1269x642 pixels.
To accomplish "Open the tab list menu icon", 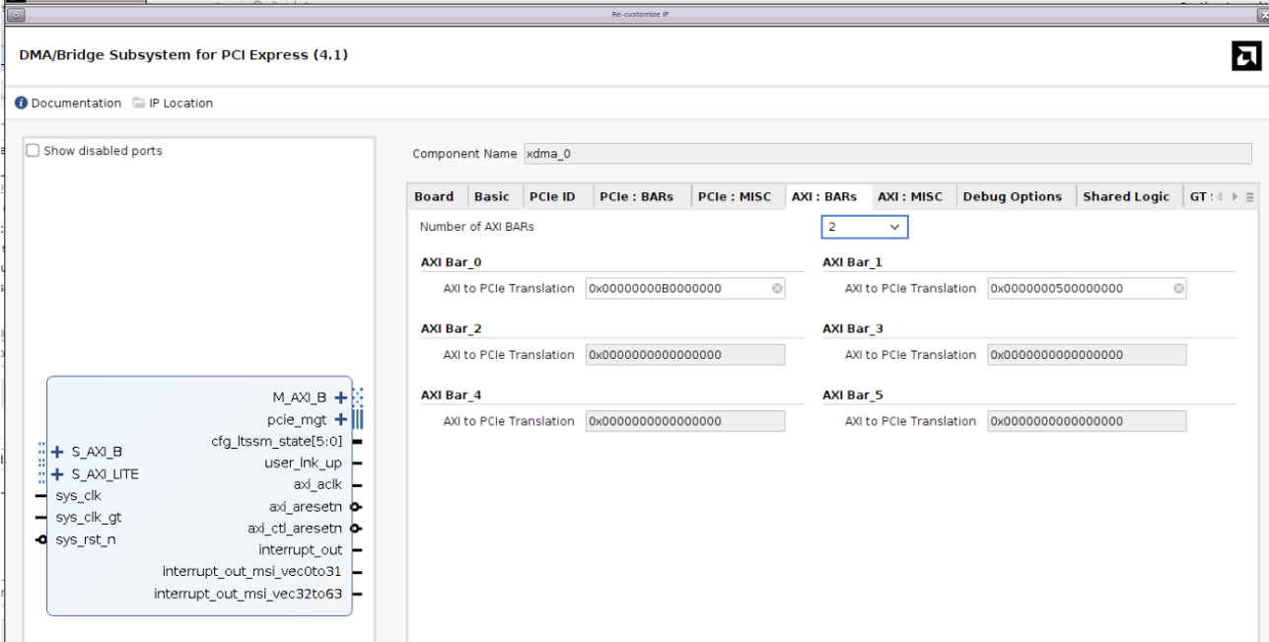I will [1250, 197].
